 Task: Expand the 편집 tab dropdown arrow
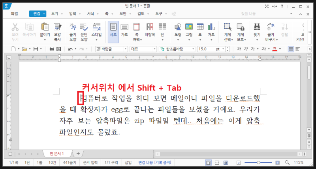pyautogui.click(x=44, y=14)
